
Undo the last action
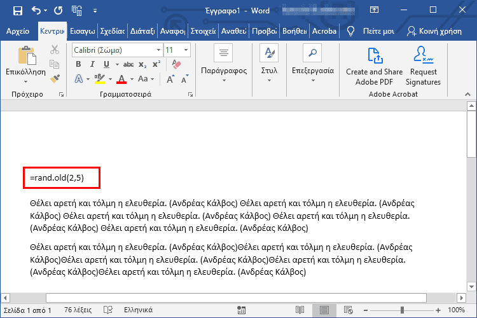pyautogui.click(x=36, y=11)
